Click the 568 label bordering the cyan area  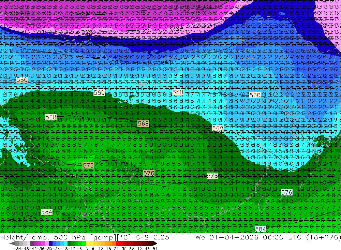pos(218,128)
